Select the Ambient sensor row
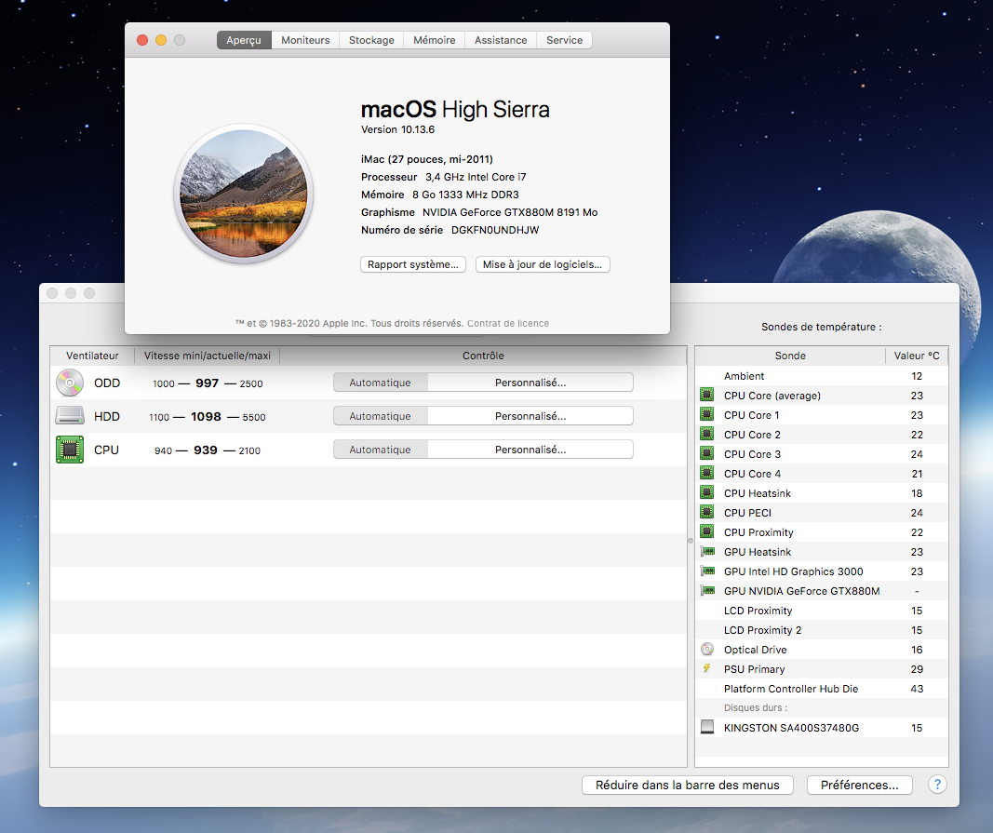Viewport: 993px width, 833px height. click(822, 376)
